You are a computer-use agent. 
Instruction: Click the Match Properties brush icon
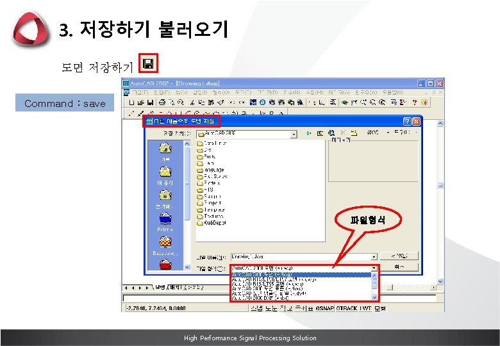tap(220, 103)
